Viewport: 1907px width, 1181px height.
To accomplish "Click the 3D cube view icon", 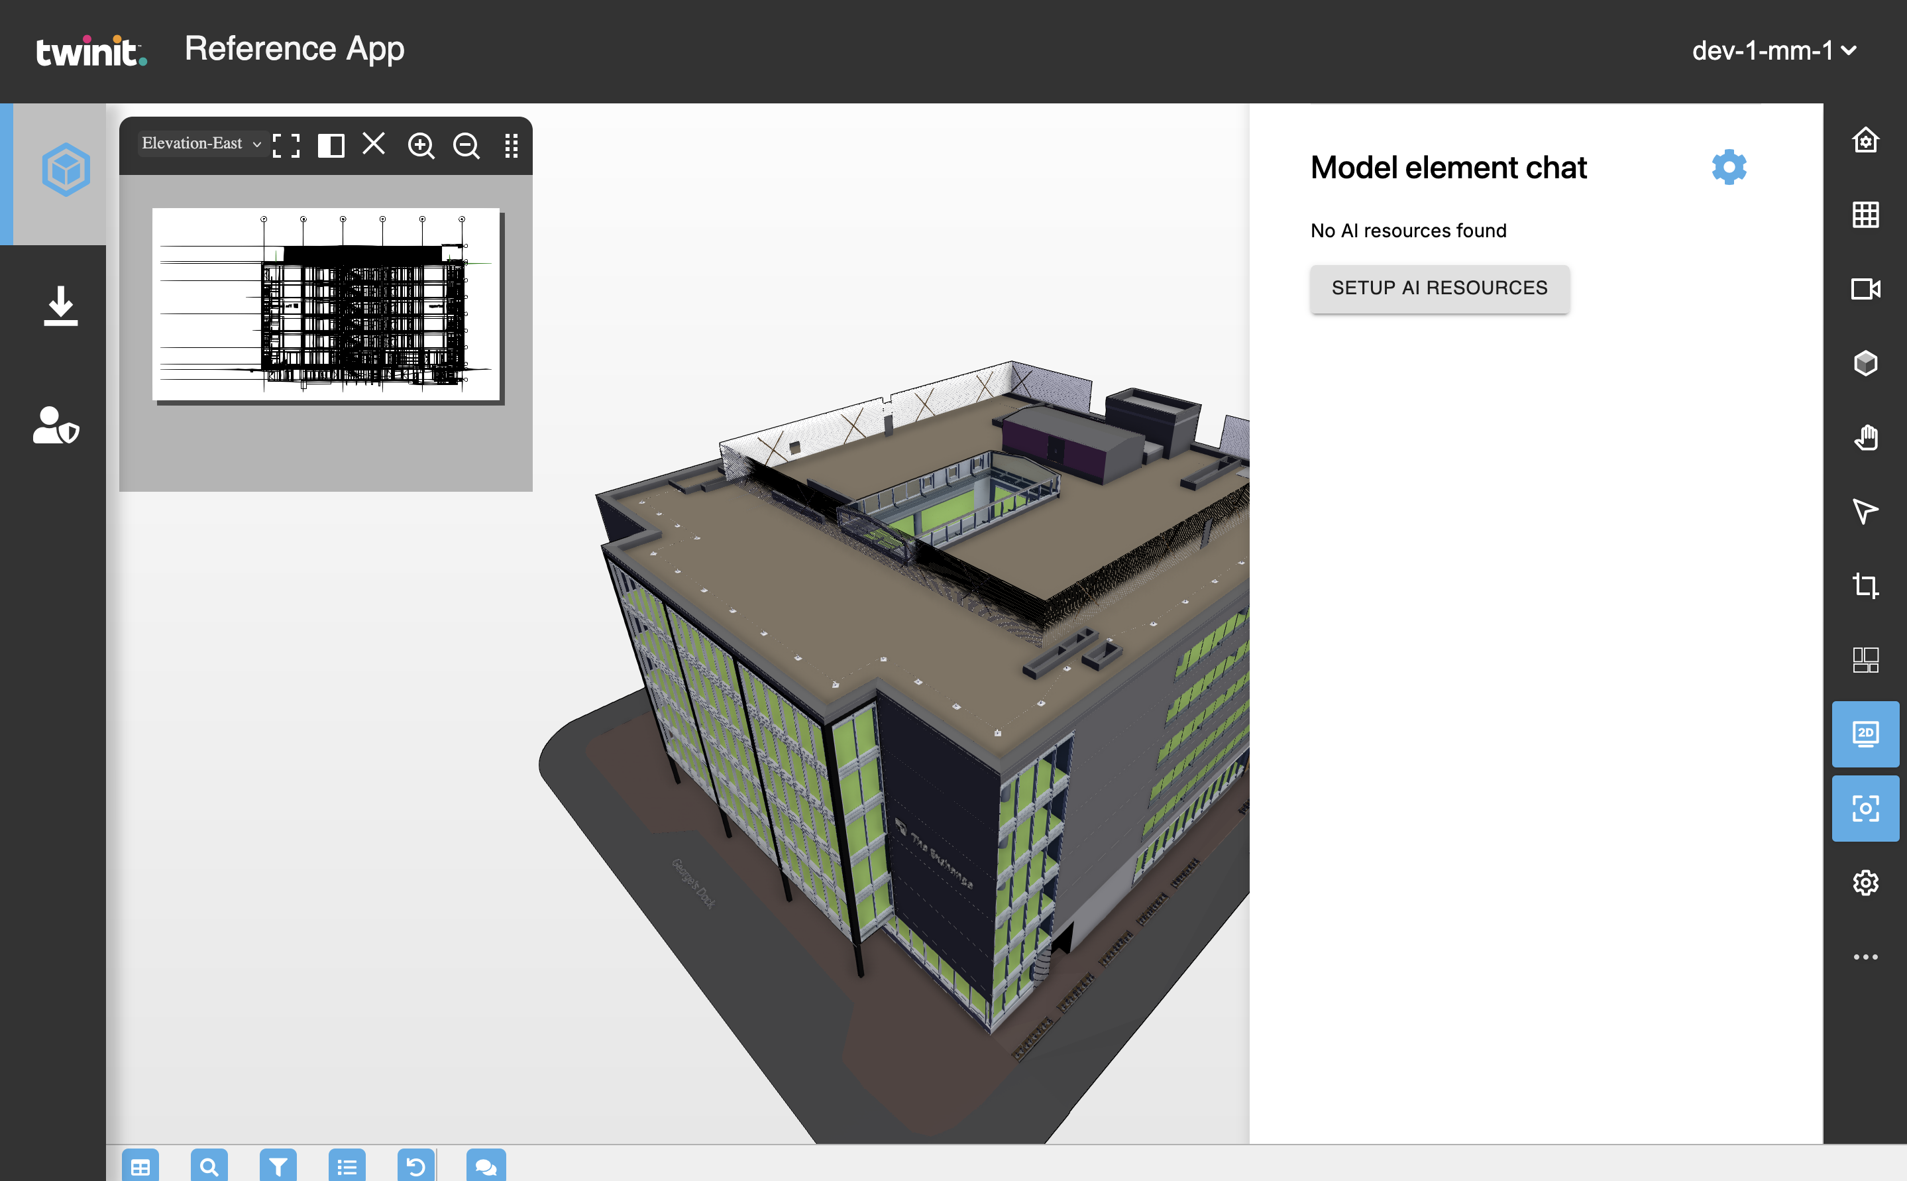I will (x=1865, y=363).
